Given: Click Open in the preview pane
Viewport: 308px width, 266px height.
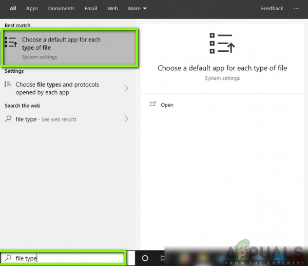Looking at the screenshot, I should (x=167, y=105).
